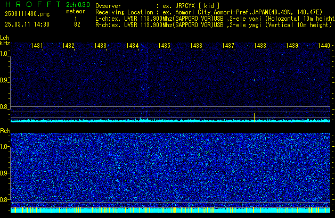This screenshot has height=218, width=335.
Task: Click the kHz axis unit label
Action: (x=5, y=43)
